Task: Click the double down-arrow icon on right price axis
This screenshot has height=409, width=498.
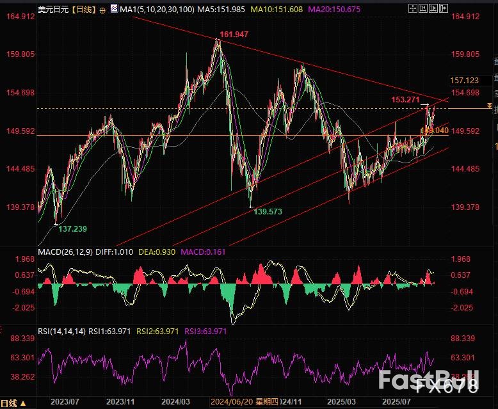Action: point(490,105)
